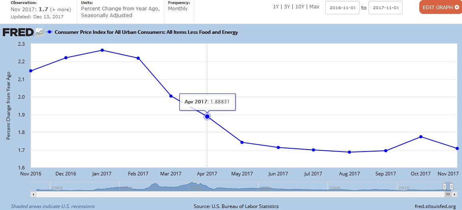Select the 1Y time range
The image size is (462, 210).
[x=276, y=7]
